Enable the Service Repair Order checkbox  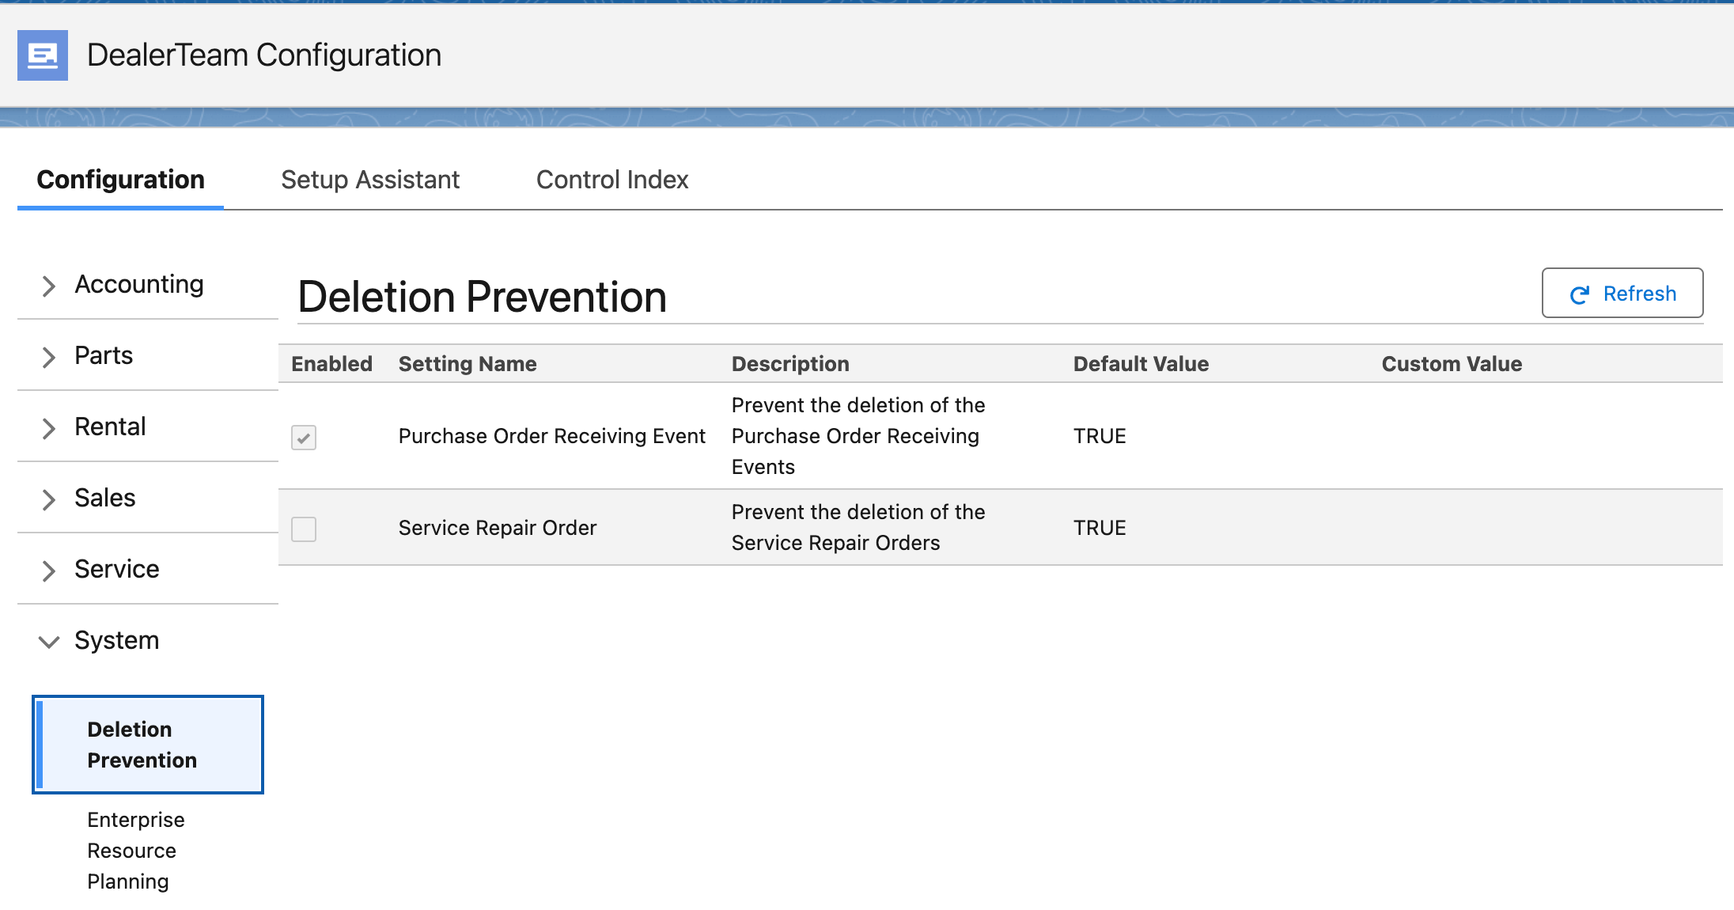click(304, 529)
